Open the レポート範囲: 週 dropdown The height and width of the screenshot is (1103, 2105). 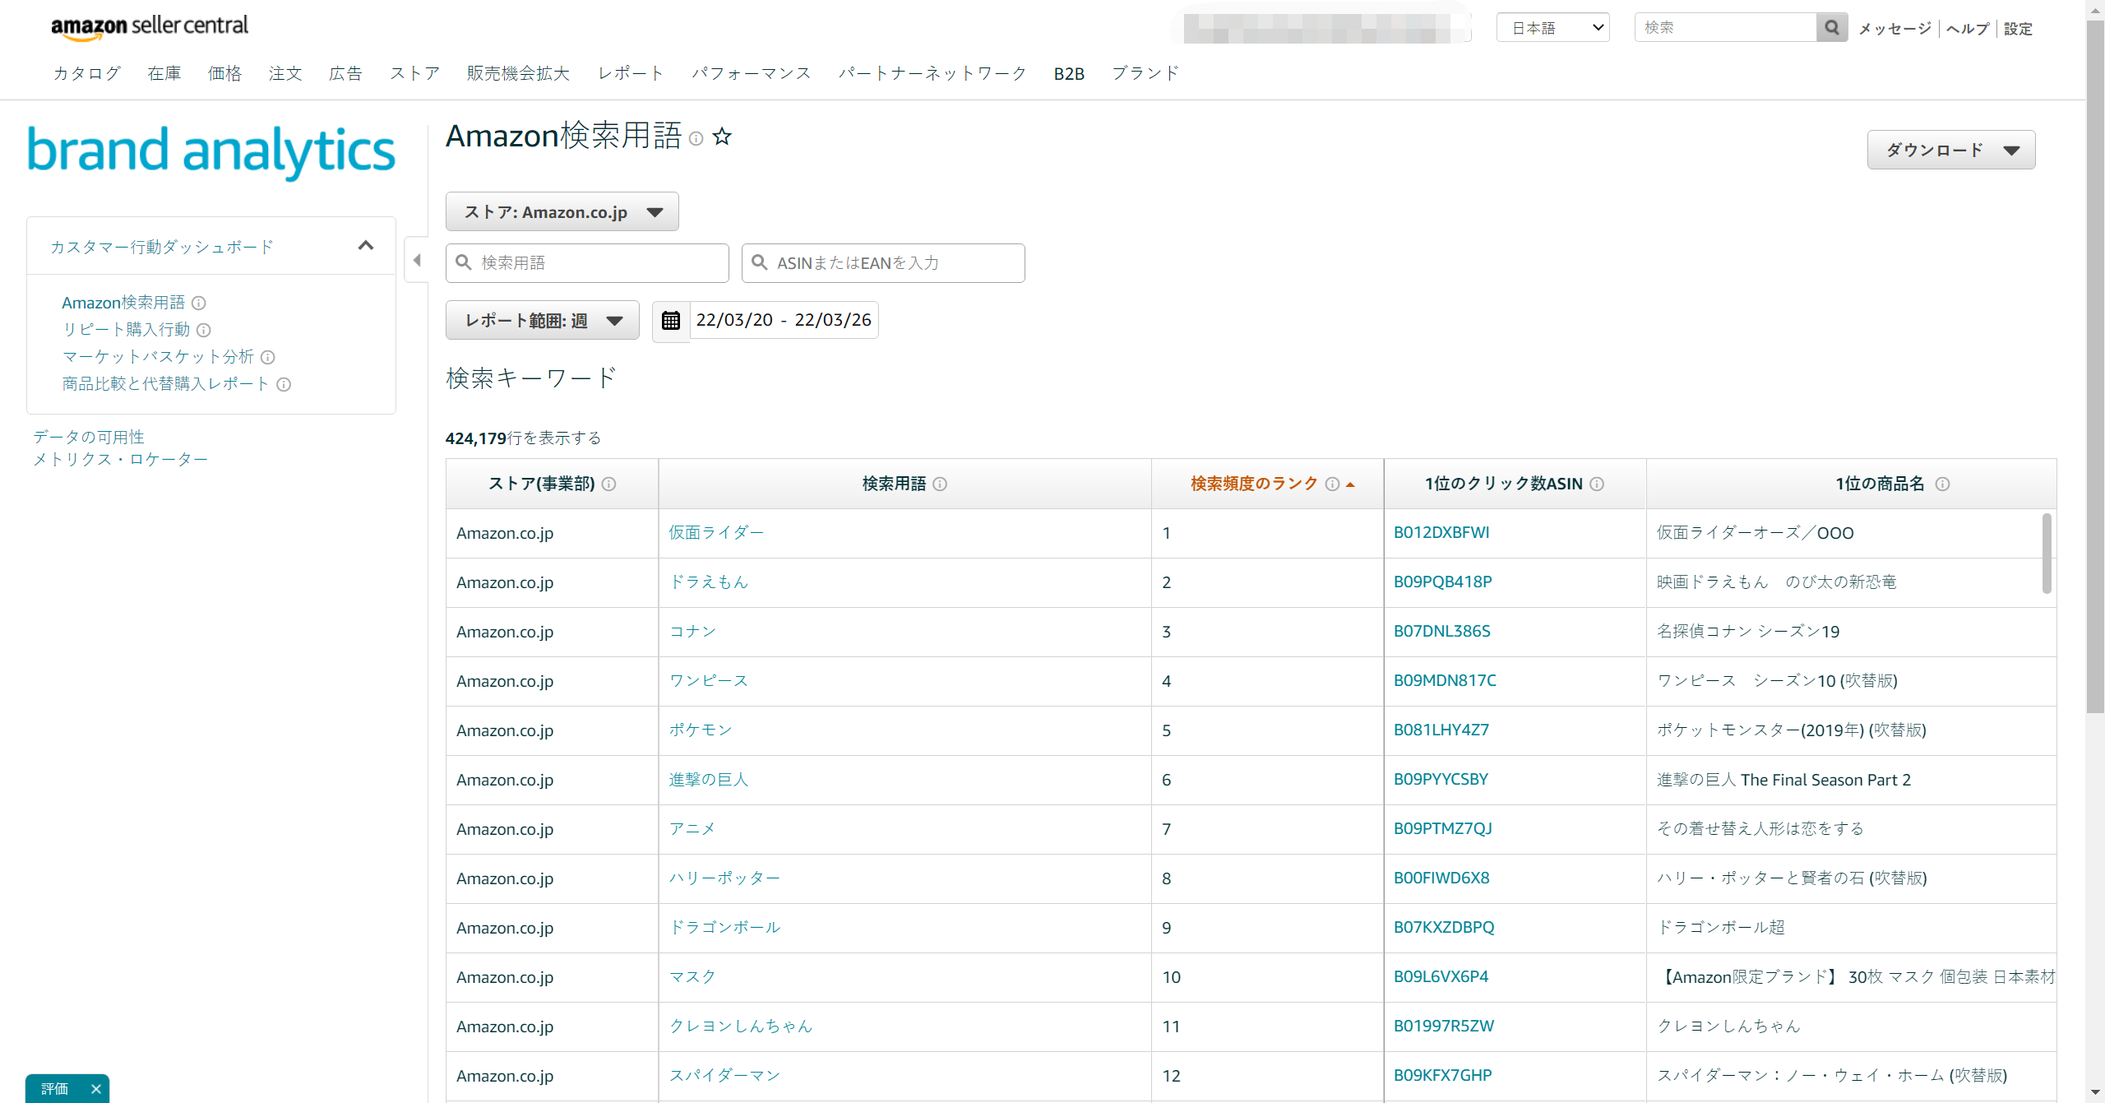coord(543,320)
